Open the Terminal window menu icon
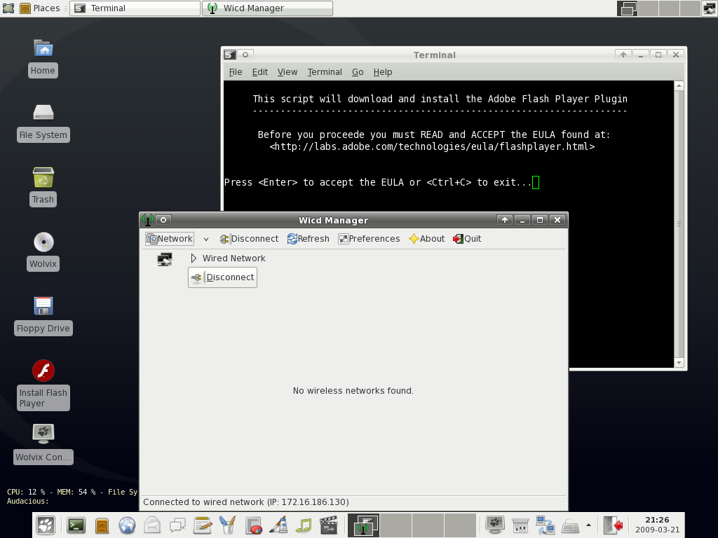 click(x=230, y=55)
